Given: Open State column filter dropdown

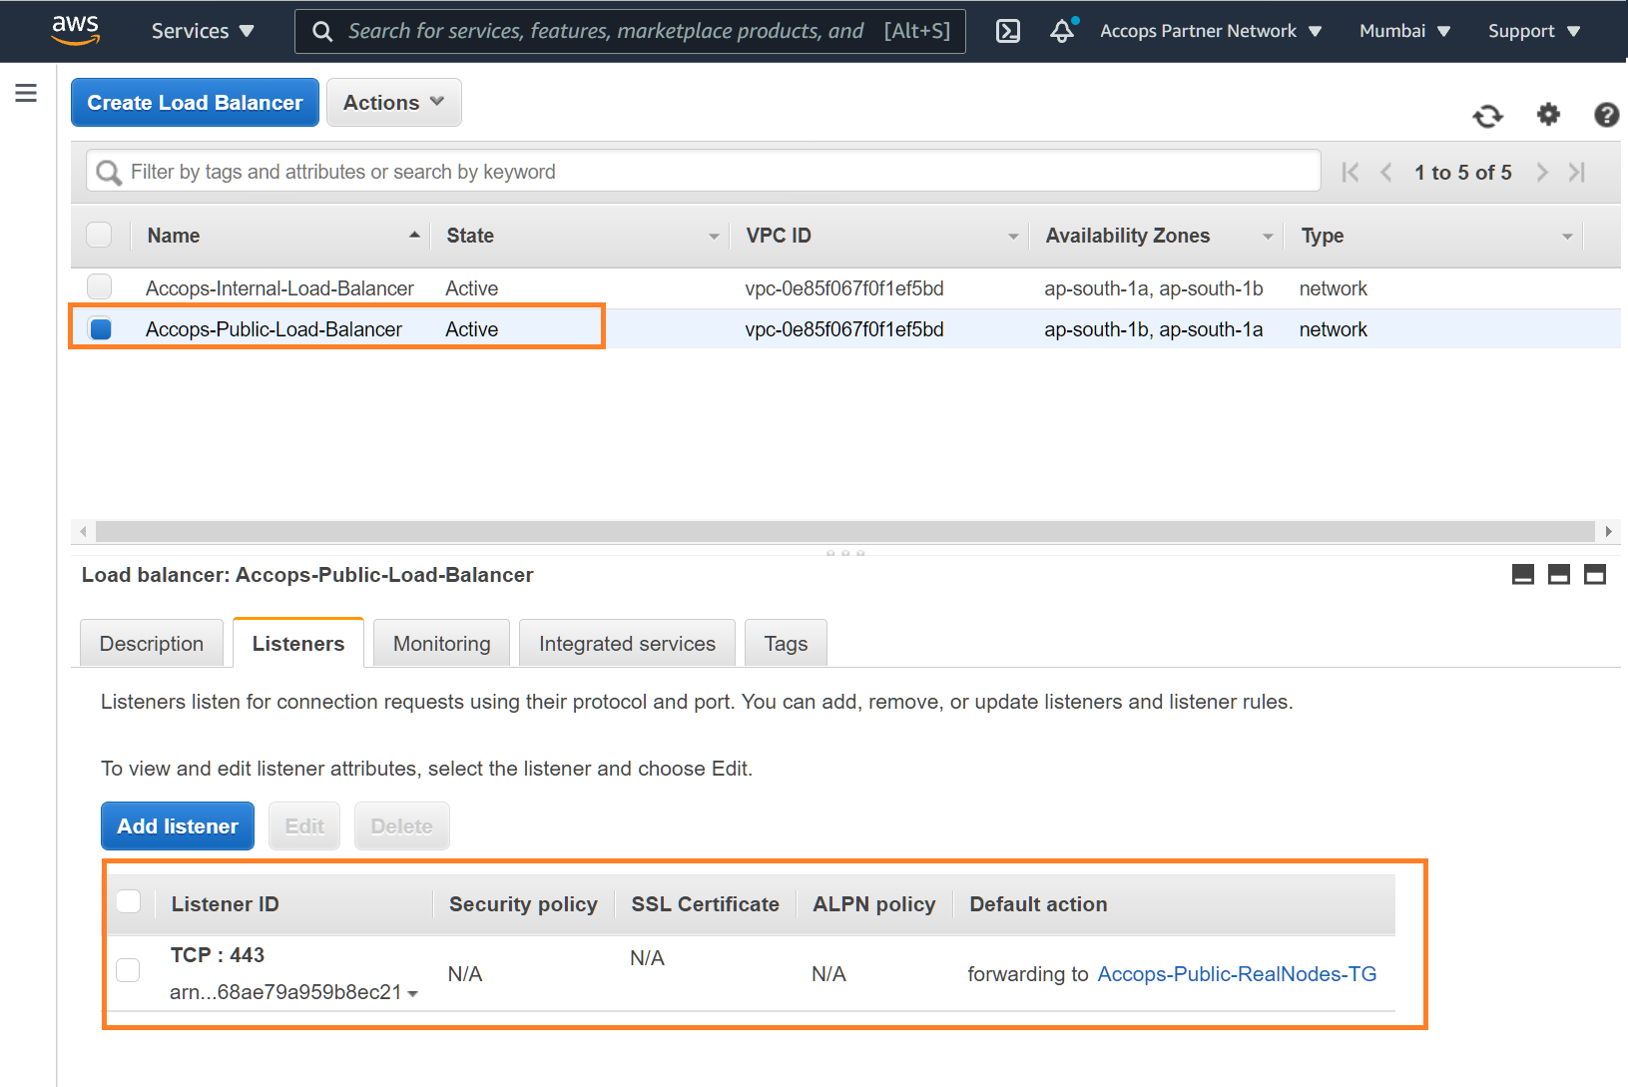Looking at the screenshot, I should point(714,237).
